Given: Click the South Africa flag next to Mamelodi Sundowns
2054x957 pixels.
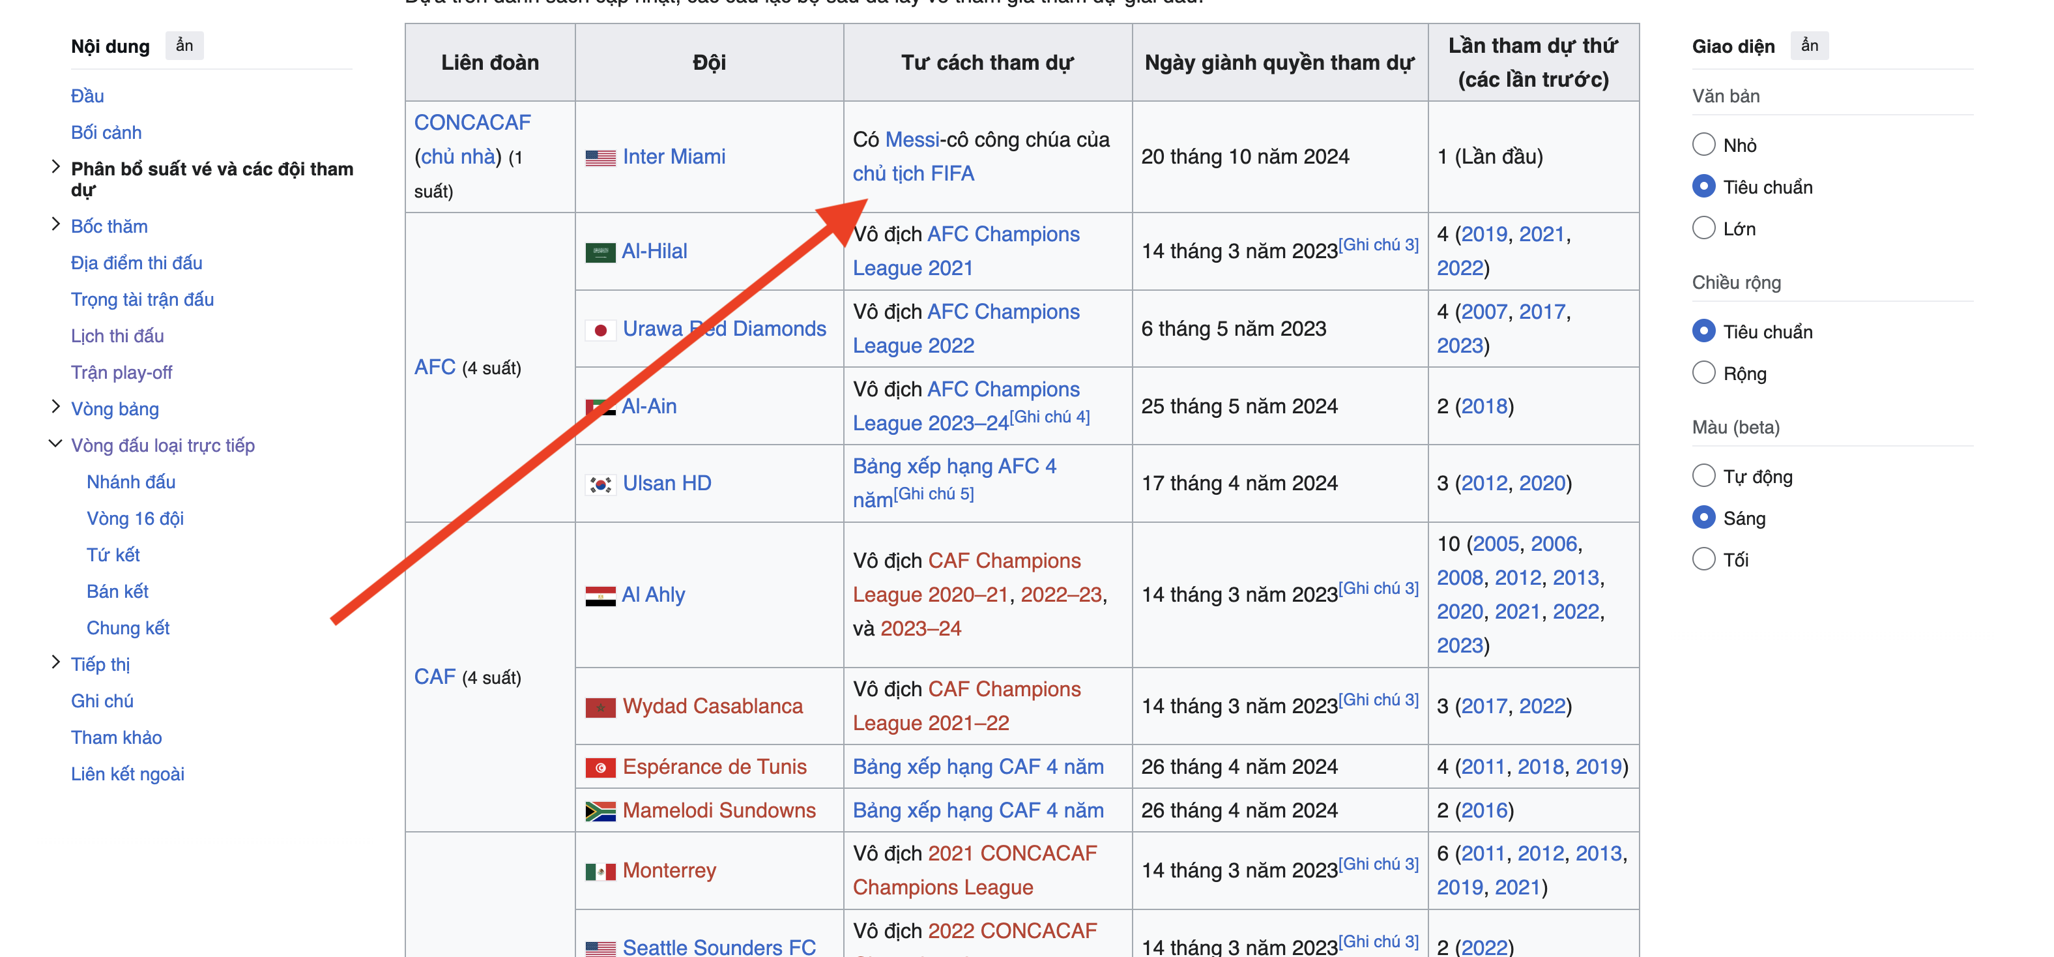Looking at the screenshot, I should point(600,811).
